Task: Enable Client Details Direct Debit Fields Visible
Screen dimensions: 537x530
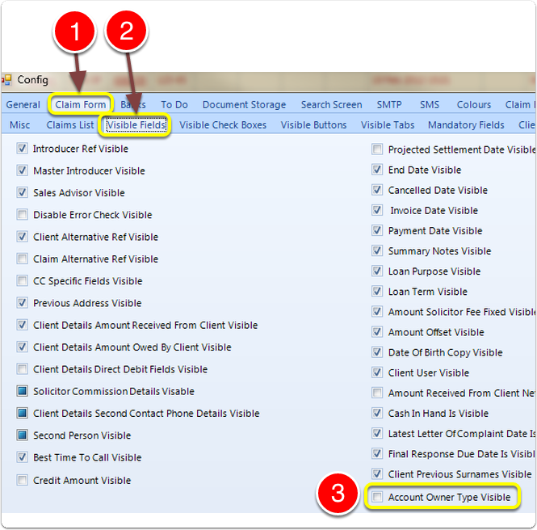Action: [23, 368]
